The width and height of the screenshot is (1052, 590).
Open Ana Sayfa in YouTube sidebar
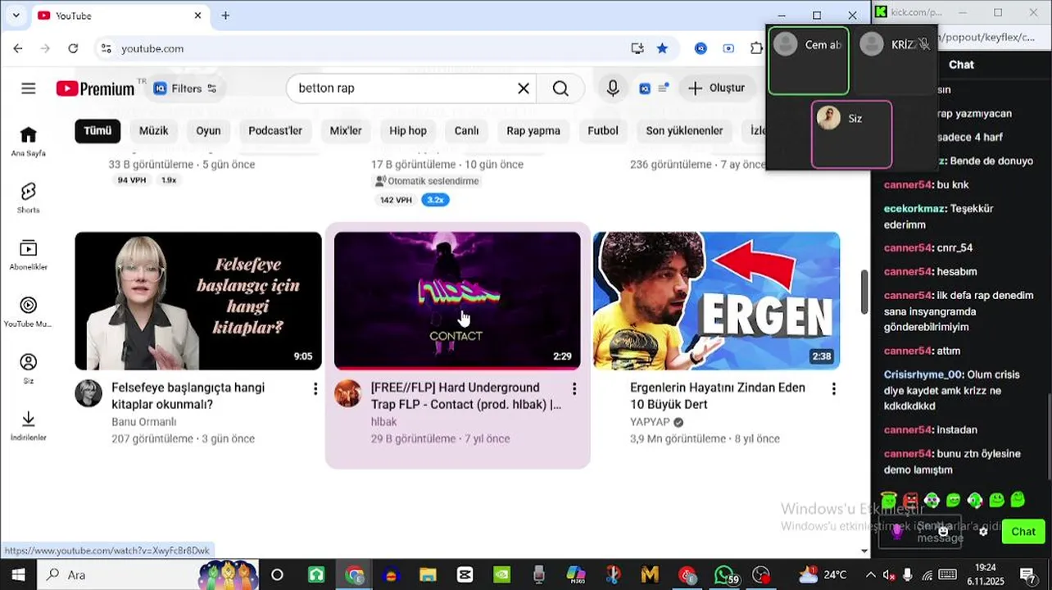point(29,141)
